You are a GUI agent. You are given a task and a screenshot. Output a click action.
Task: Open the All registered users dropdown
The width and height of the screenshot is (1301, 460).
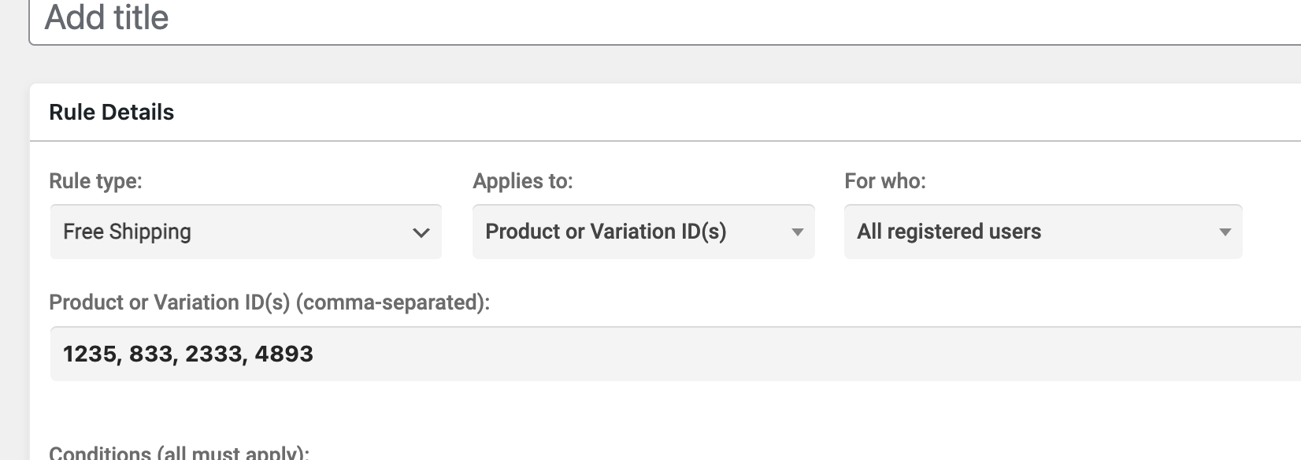pyautogui.click(x=1043, y=232)
